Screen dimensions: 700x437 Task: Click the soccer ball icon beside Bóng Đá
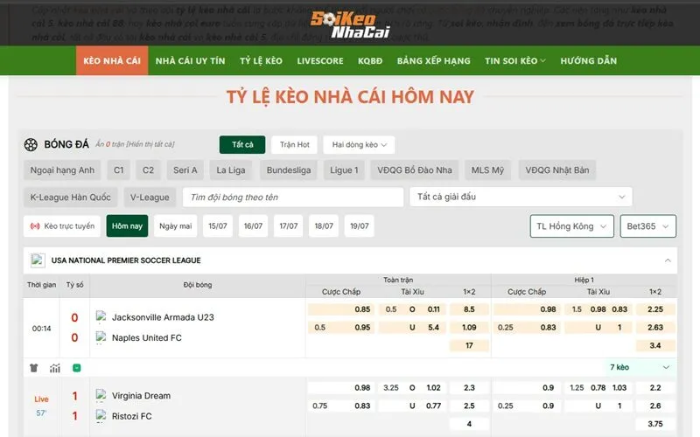[31, 144]
